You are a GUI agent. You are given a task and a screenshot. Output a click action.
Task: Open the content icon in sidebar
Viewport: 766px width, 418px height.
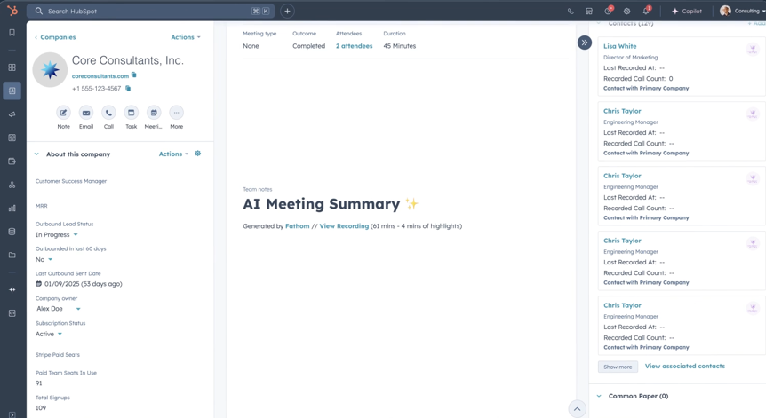[12, 138]
